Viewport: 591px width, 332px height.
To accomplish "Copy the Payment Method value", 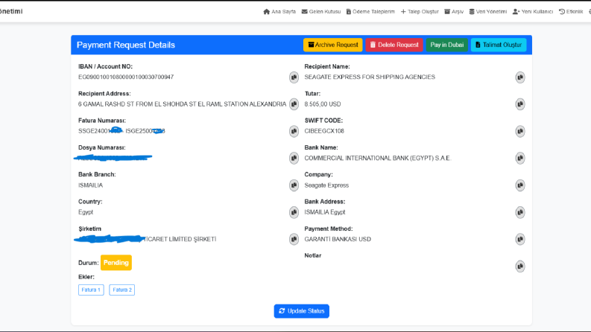I will pyautogui.click(x=519, y=239).
